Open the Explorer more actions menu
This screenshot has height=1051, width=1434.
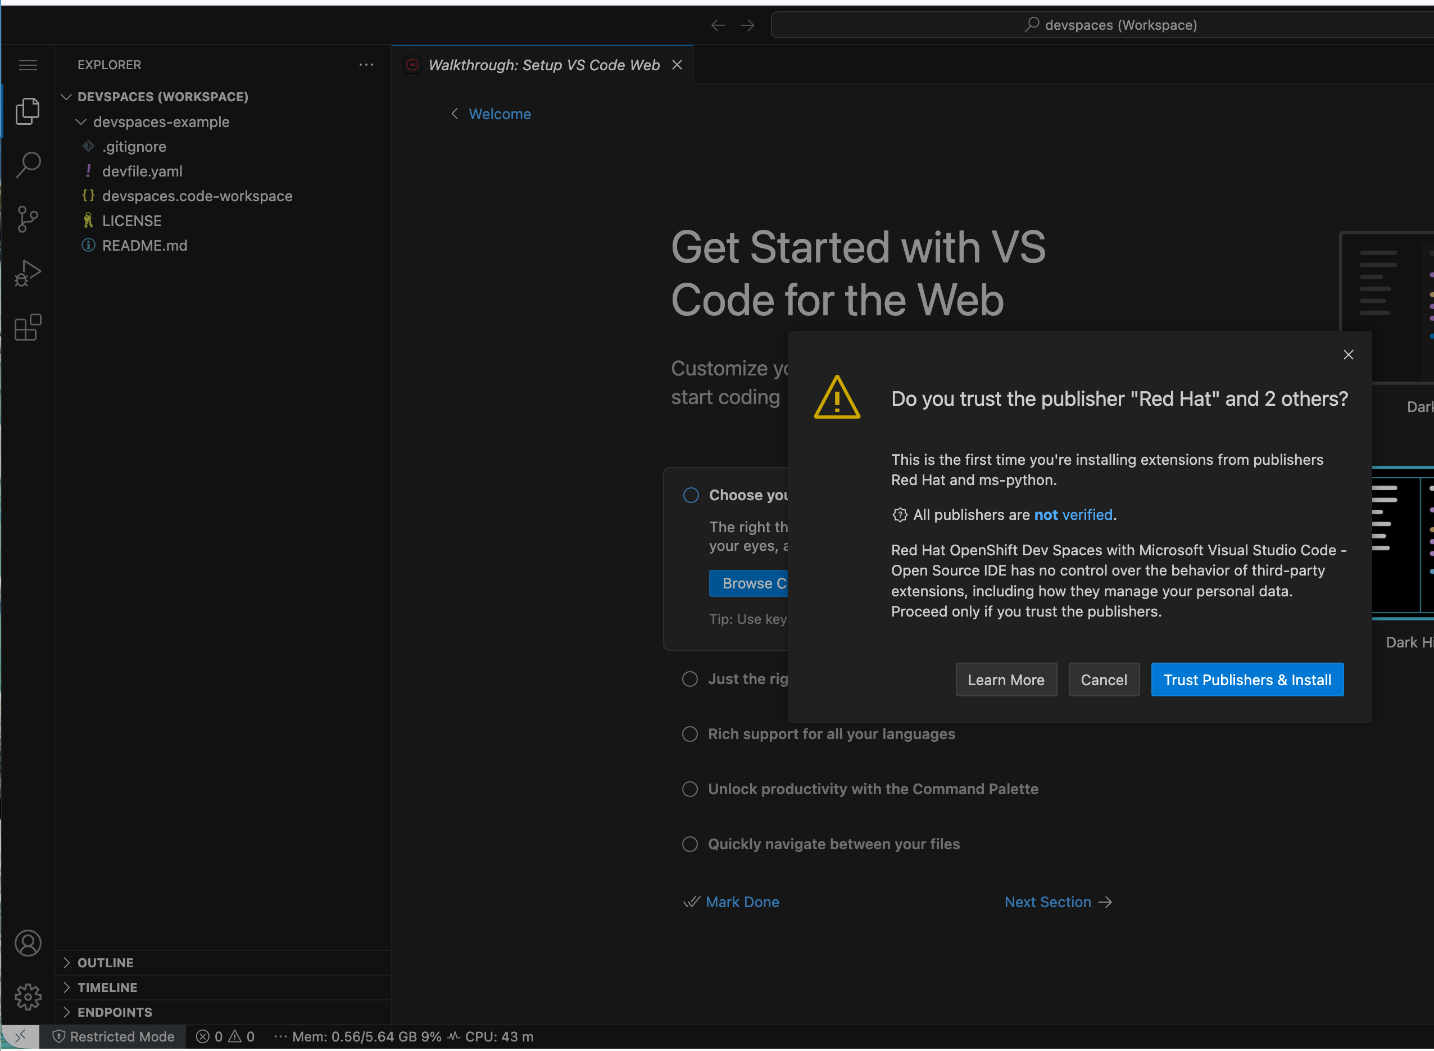point(366,64)
